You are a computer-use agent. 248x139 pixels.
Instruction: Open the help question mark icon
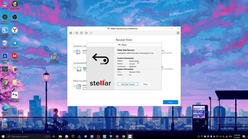(x=81, y=33)
